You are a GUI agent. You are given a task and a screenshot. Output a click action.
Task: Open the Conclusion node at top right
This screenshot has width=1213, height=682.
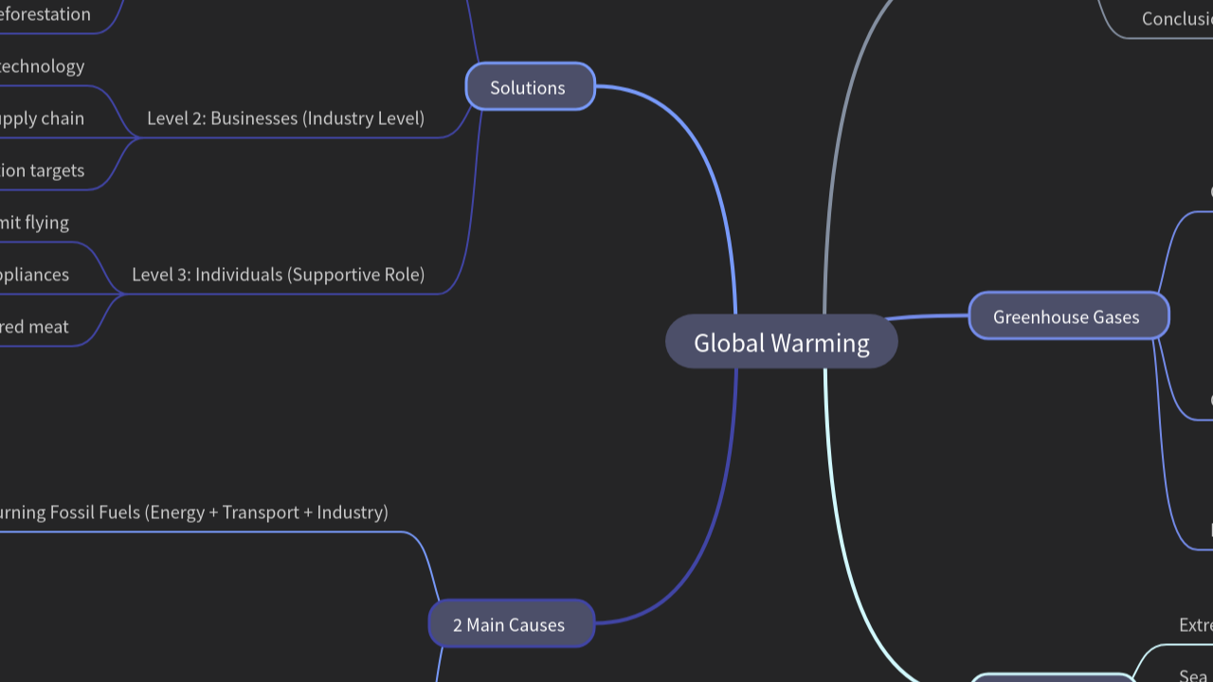point(1178,18)
